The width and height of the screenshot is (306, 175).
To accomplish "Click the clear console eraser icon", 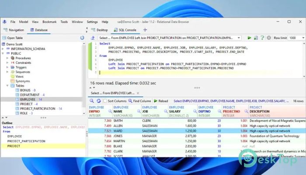I will click(93, 38).
